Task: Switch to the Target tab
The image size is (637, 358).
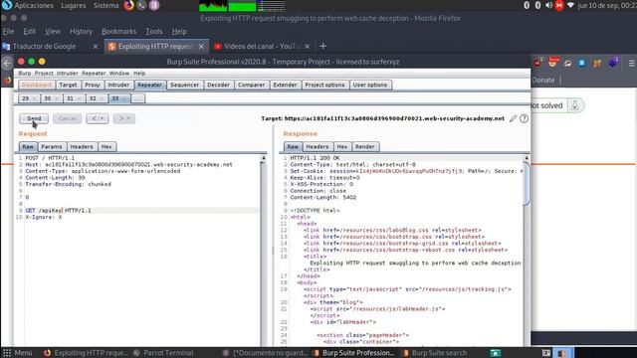Action: click(x=68, y=85)
